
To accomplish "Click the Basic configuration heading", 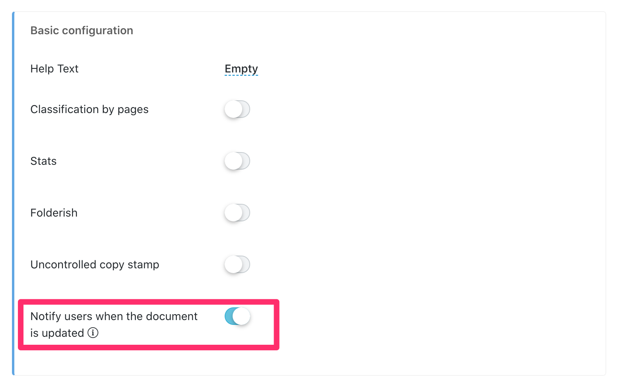I will (x=82, y=31).
